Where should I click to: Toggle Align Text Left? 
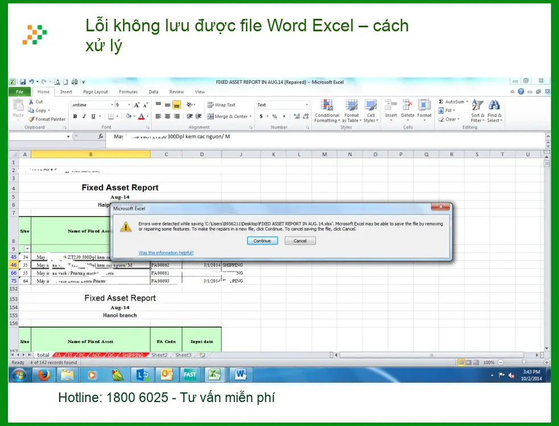(x=158, y=116)
